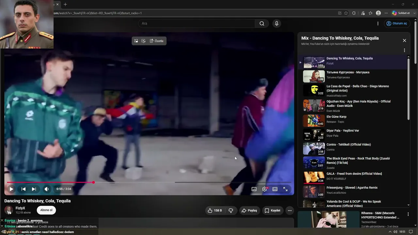Play 'Friesenjung - Slowed | Agartha Remix'
Image resolution: width=418 pixels, height=235 pixels.
pos(353,192)
